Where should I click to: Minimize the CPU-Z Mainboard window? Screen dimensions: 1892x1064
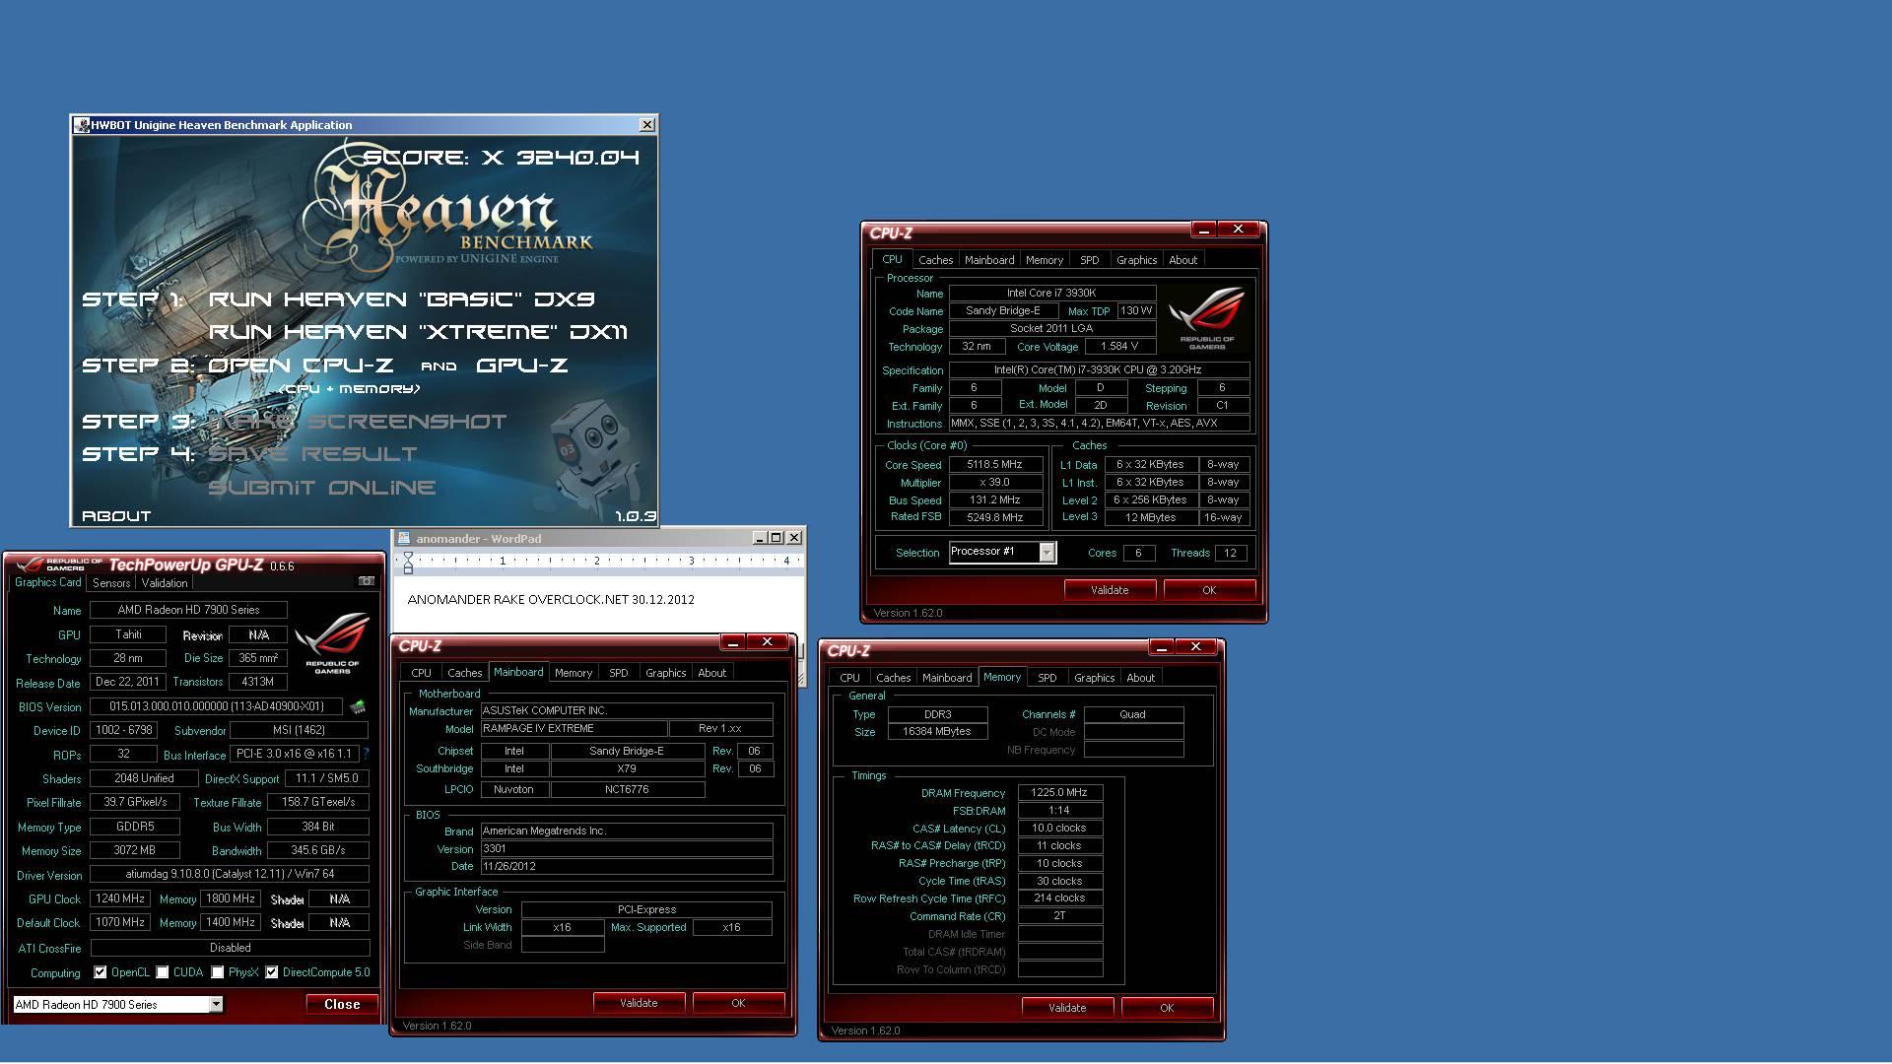[732, 642]
